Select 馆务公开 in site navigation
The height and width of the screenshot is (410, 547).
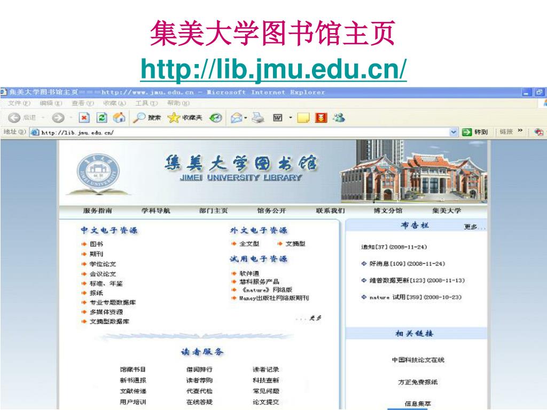271,210
